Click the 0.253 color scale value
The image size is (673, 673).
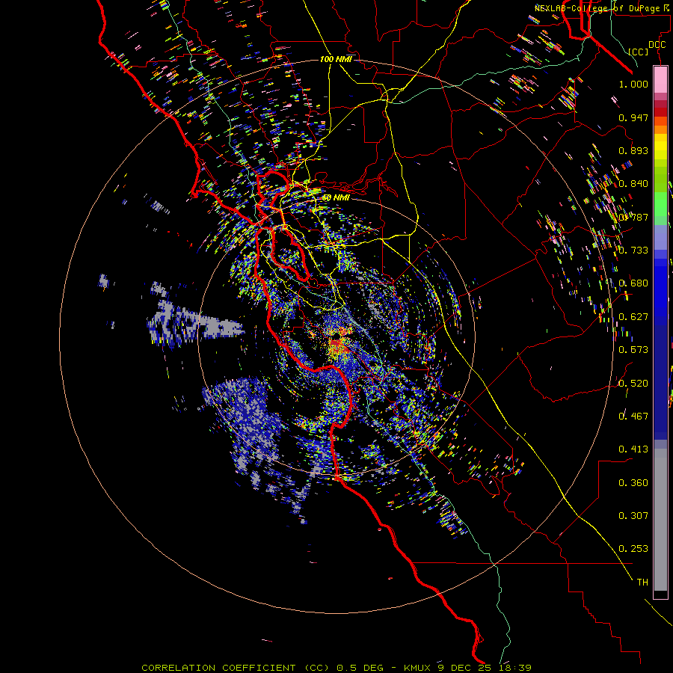tap(633, 549)
